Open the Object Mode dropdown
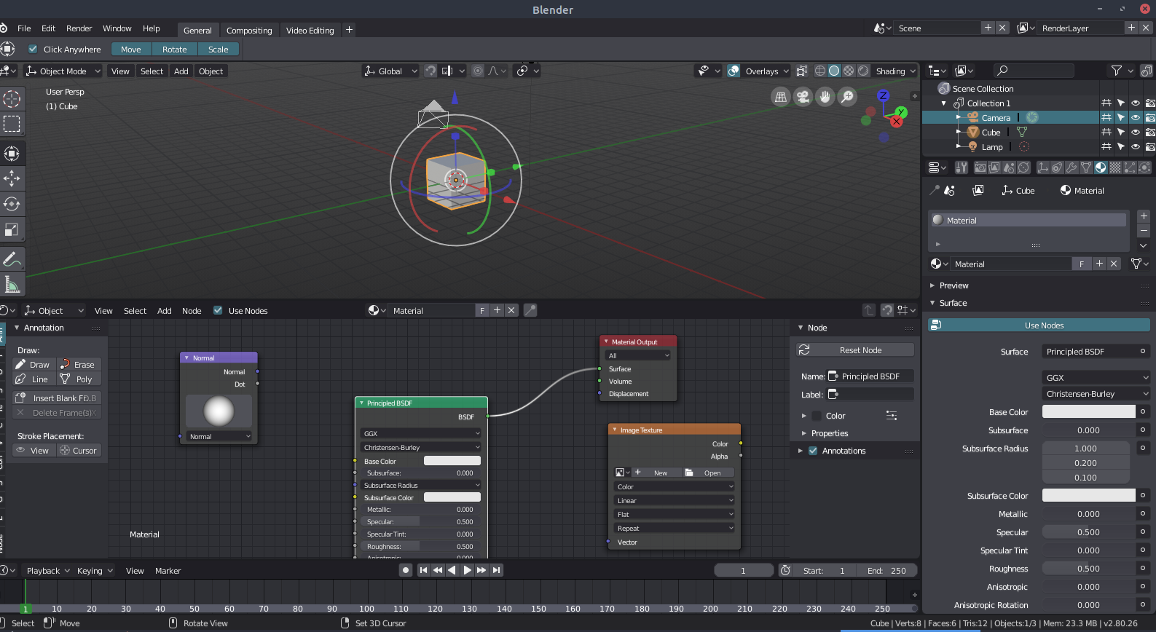The width and height of the screenshot is (1156, 632). click(x=64, y=71)
